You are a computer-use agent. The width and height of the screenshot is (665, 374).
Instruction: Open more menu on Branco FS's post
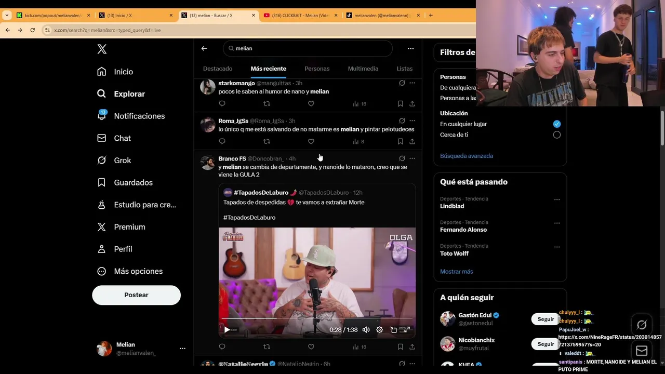(x=412, y=158)
